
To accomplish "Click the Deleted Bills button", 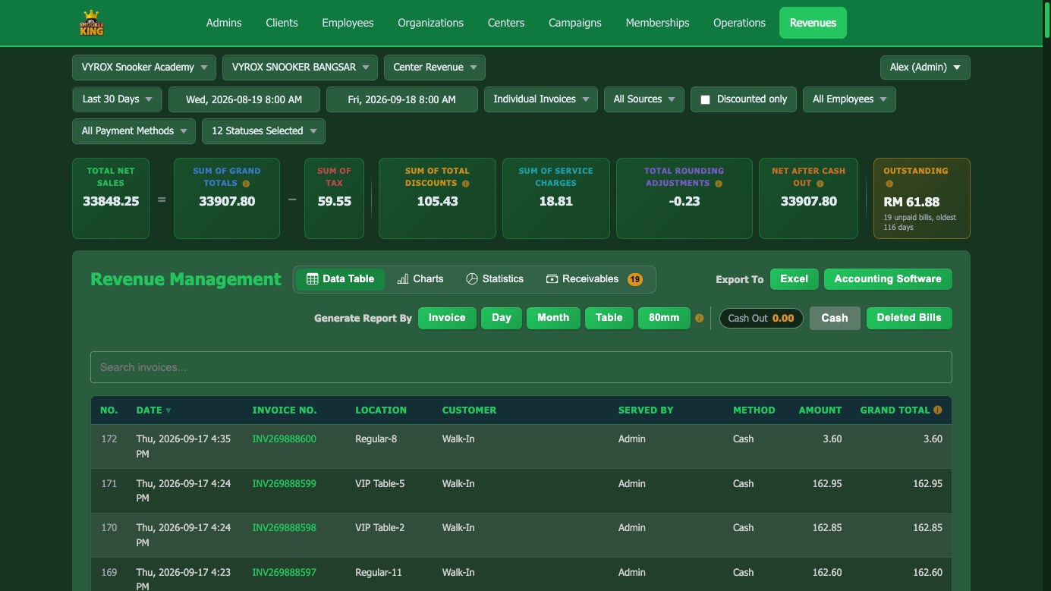I will pos(909,318).
